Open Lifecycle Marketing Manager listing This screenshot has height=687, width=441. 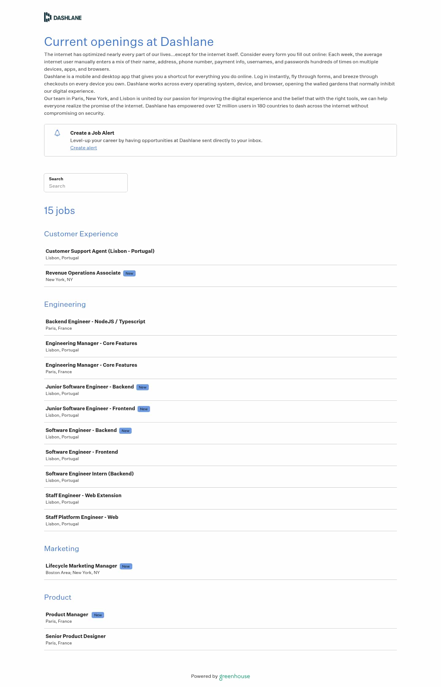pyautogui.click(x=81, y=566)
